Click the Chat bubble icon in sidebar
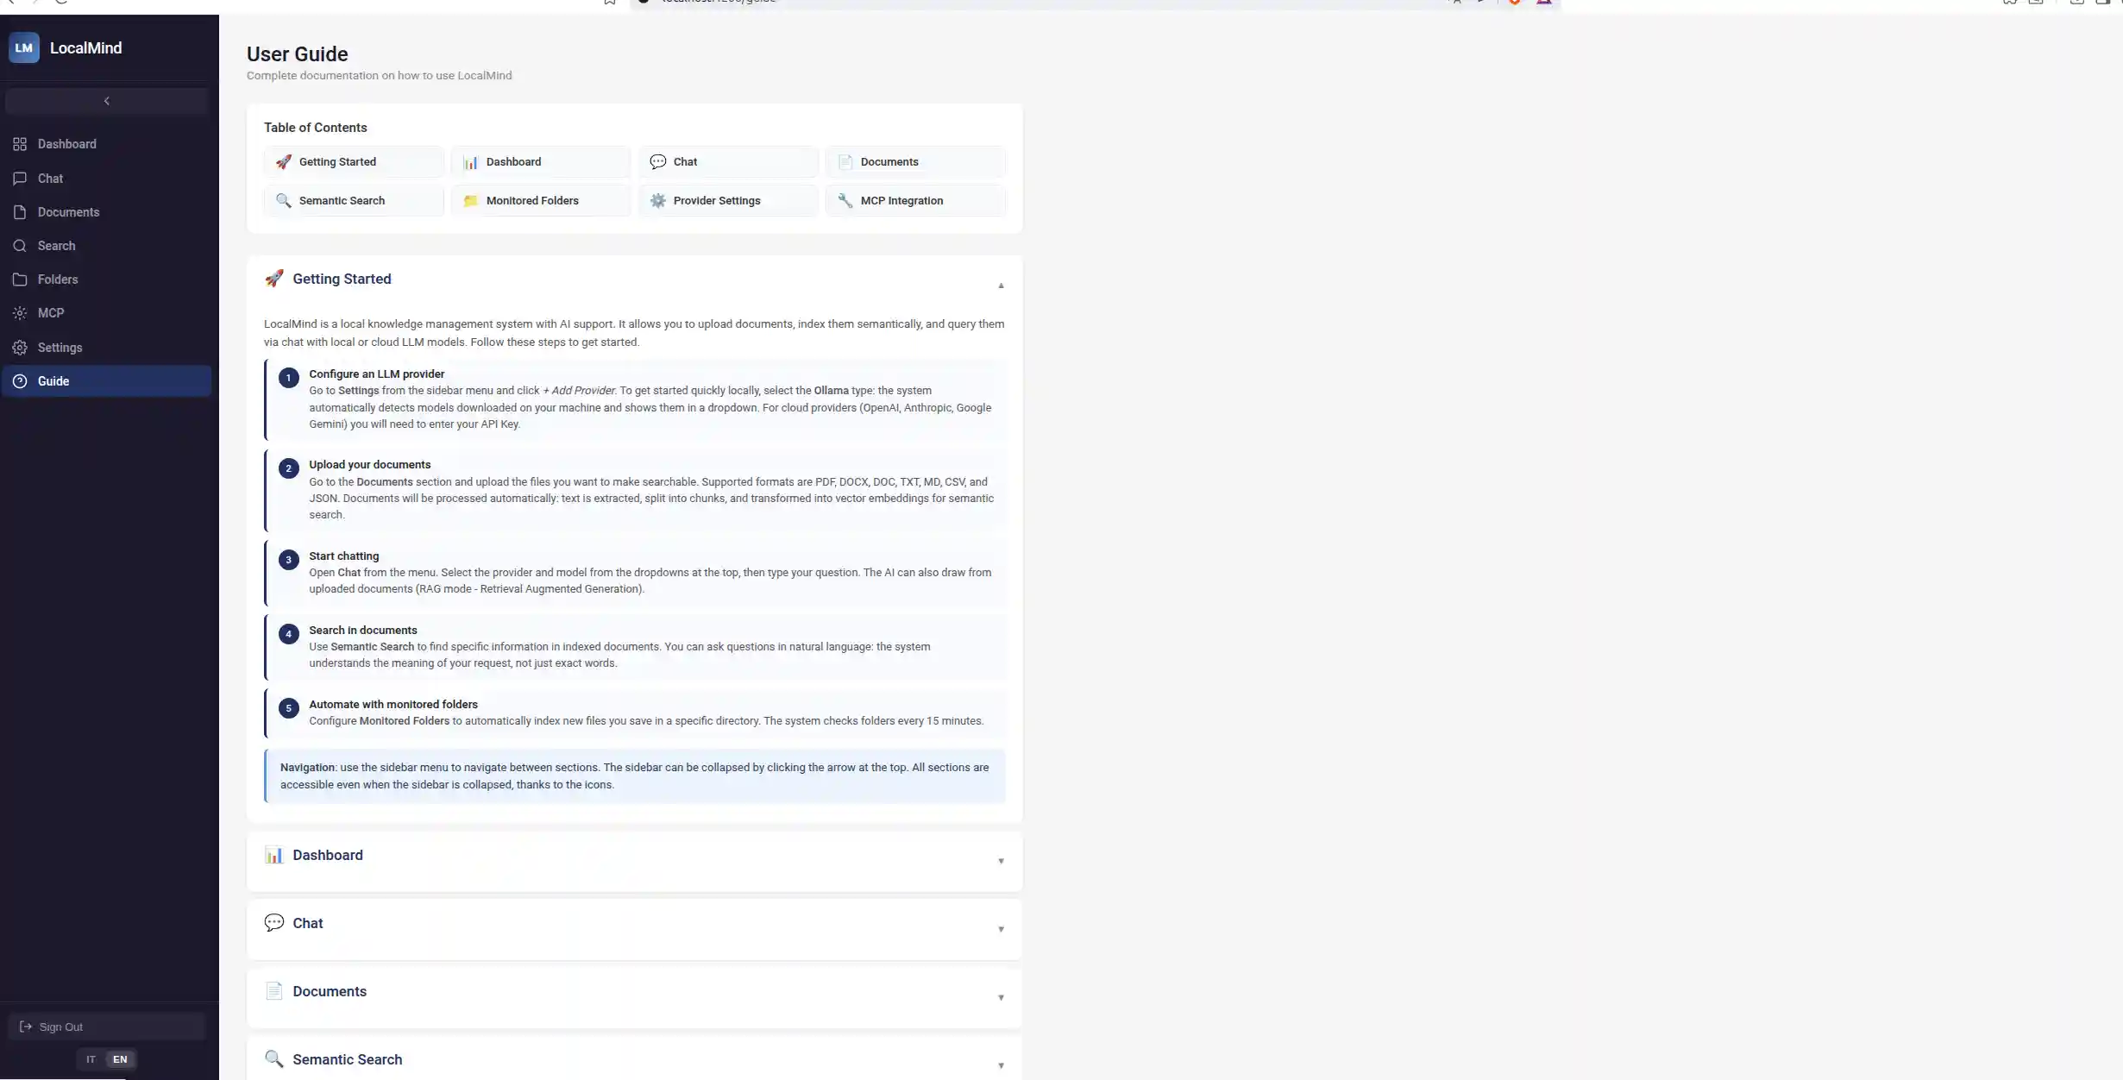Viewport: 2123px width, 1080px height. click(20, 179)
